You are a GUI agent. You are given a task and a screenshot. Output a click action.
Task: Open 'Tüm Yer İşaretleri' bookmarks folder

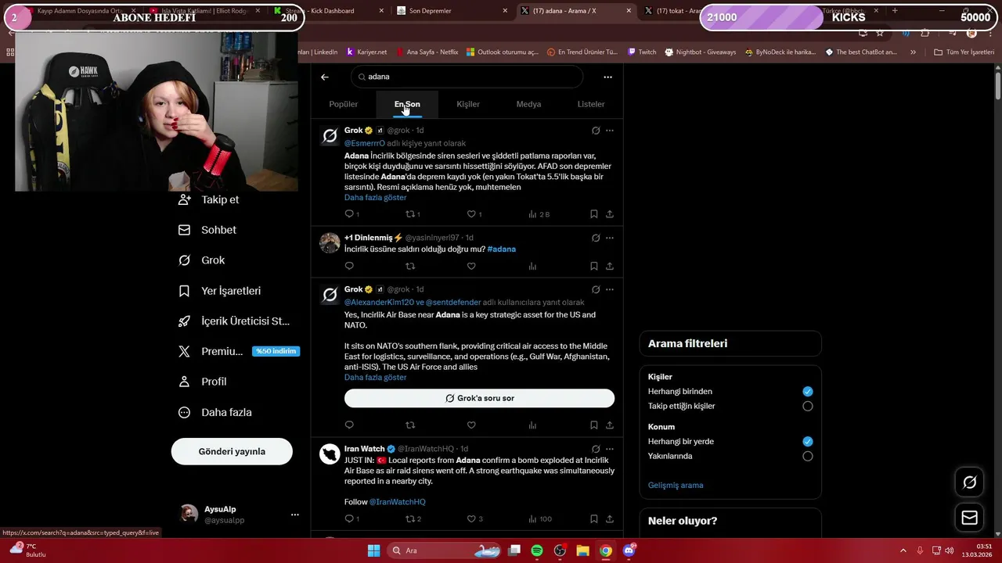tap(964, 52)
